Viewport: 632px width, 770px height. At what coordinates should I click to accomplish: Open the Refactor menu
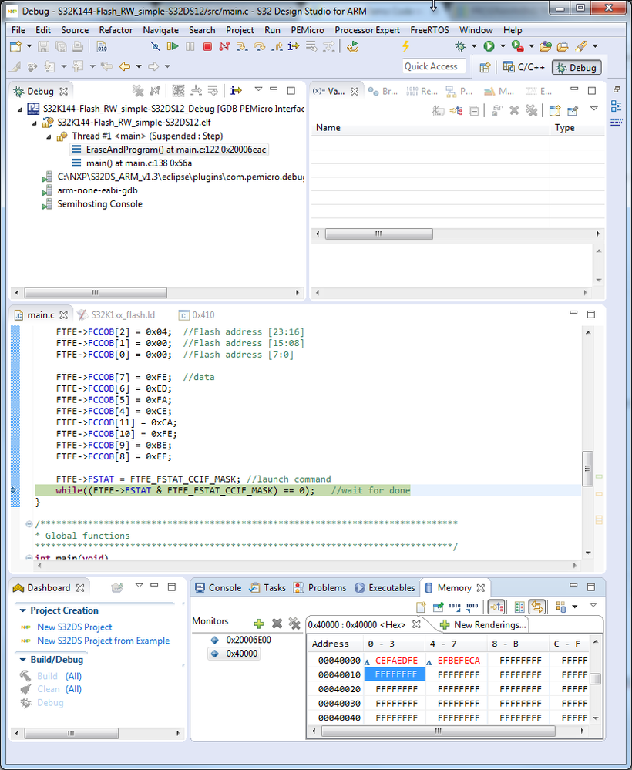(116, 30)
